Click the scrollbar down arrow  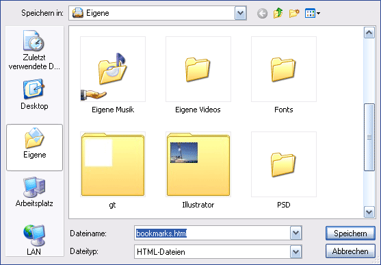(x=369, y=212)
